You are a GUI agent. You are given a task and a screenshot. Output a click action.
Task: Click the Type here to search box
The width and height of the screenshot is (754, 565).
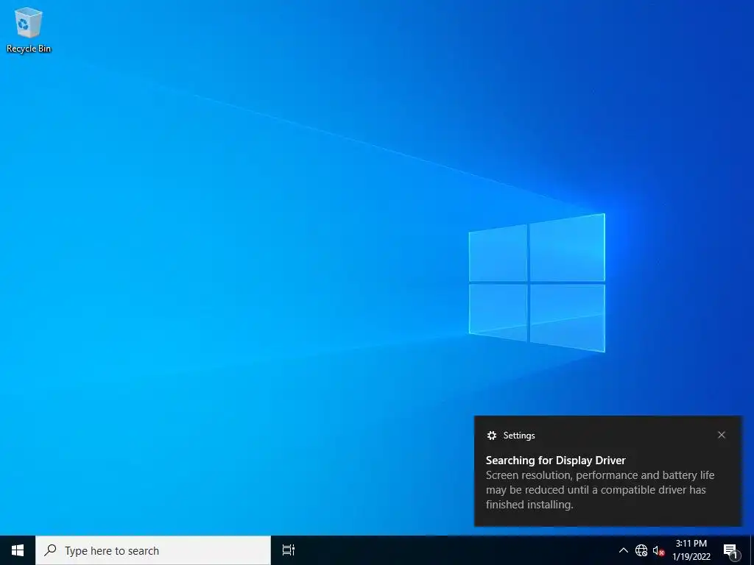[x=153, y=550]
